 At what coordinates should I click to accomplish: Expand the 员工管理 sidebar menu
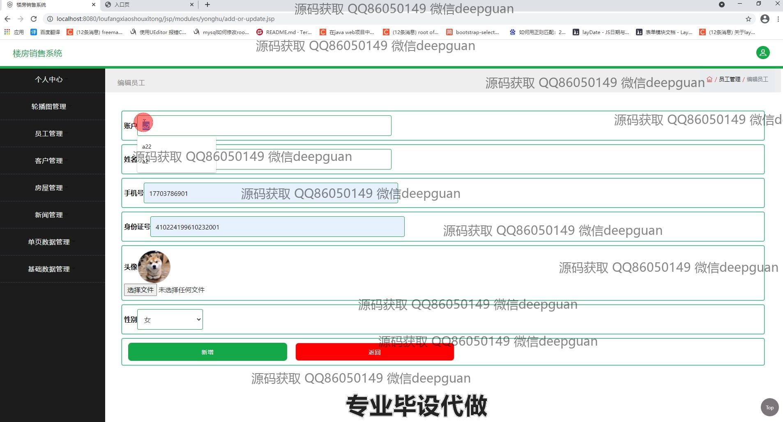pyautogui.click(x=49, y=133)
